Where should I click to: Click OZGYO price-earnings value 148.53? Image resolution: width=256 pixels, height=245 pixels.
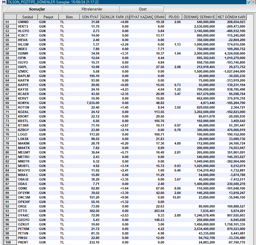(x=159, y=220)
